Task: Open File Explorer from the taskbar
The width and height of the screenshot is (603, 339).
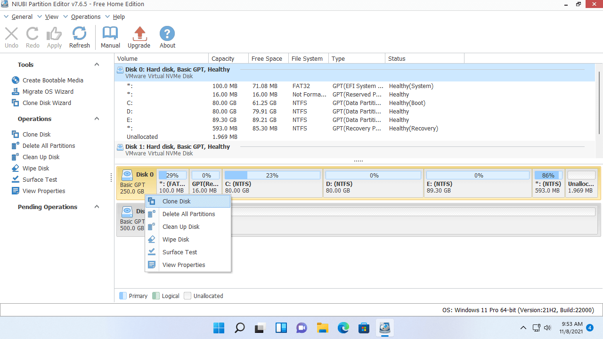Action: coord(322,328)
